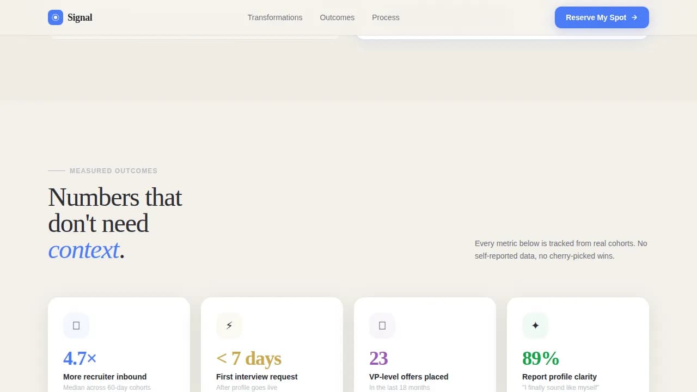Screen dimensions: 697x392
Task: Select the < 7 days metric value
Action: click(x=249, y=358)
